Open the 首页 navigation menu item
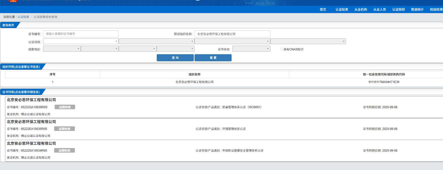Screen dimensions: 443x170 [x=323, y=10]
